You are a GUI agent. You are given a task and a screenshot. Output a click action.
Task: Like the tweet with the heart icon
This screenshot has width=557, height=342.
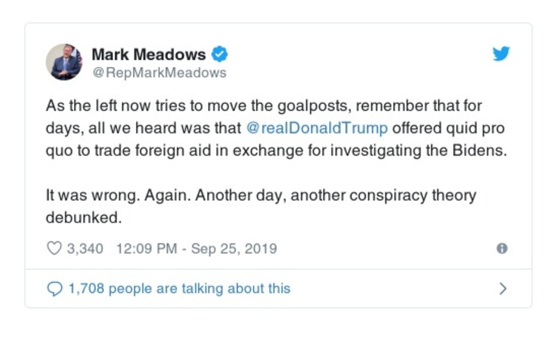pos(54,248)
